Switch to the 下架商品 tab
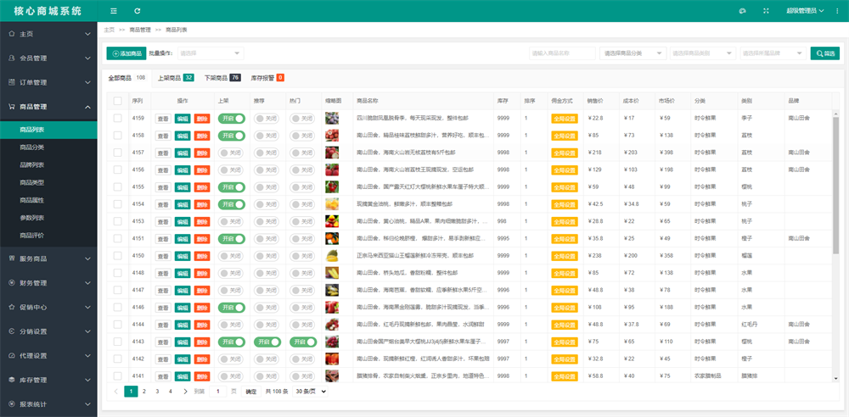 tap(221, 78)
